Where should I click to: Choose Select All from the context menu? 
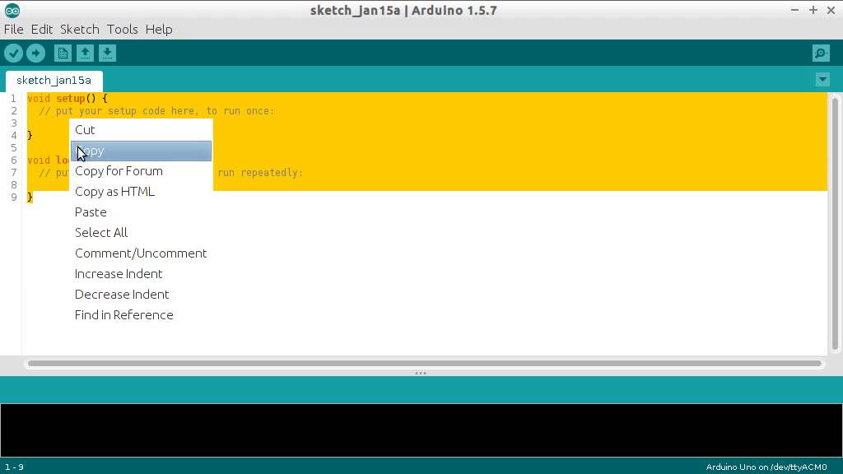click(x=141, y=233)
